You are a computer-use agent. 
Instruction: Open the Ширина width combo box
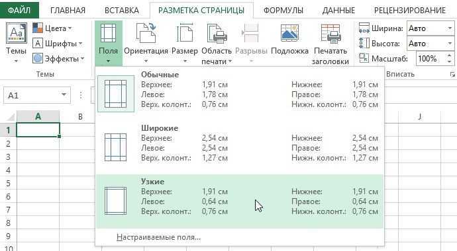pyautogui.click(x=431, y=28)
